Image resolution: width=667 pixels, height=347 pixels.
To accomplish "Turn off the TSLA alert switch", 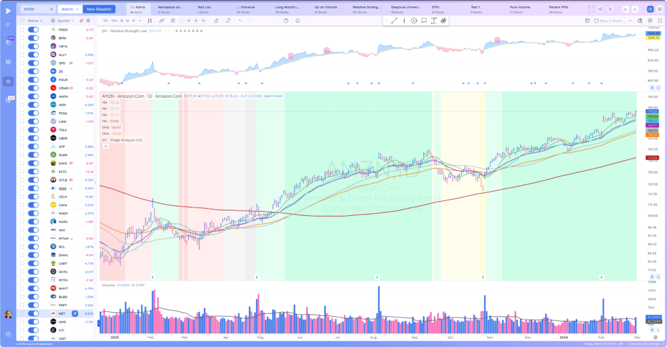I will coord(33,130).
